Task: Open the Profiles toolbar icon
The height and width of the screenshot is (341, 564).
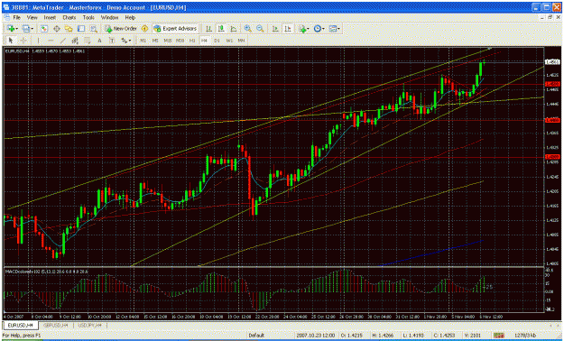Action: (25, 29)
